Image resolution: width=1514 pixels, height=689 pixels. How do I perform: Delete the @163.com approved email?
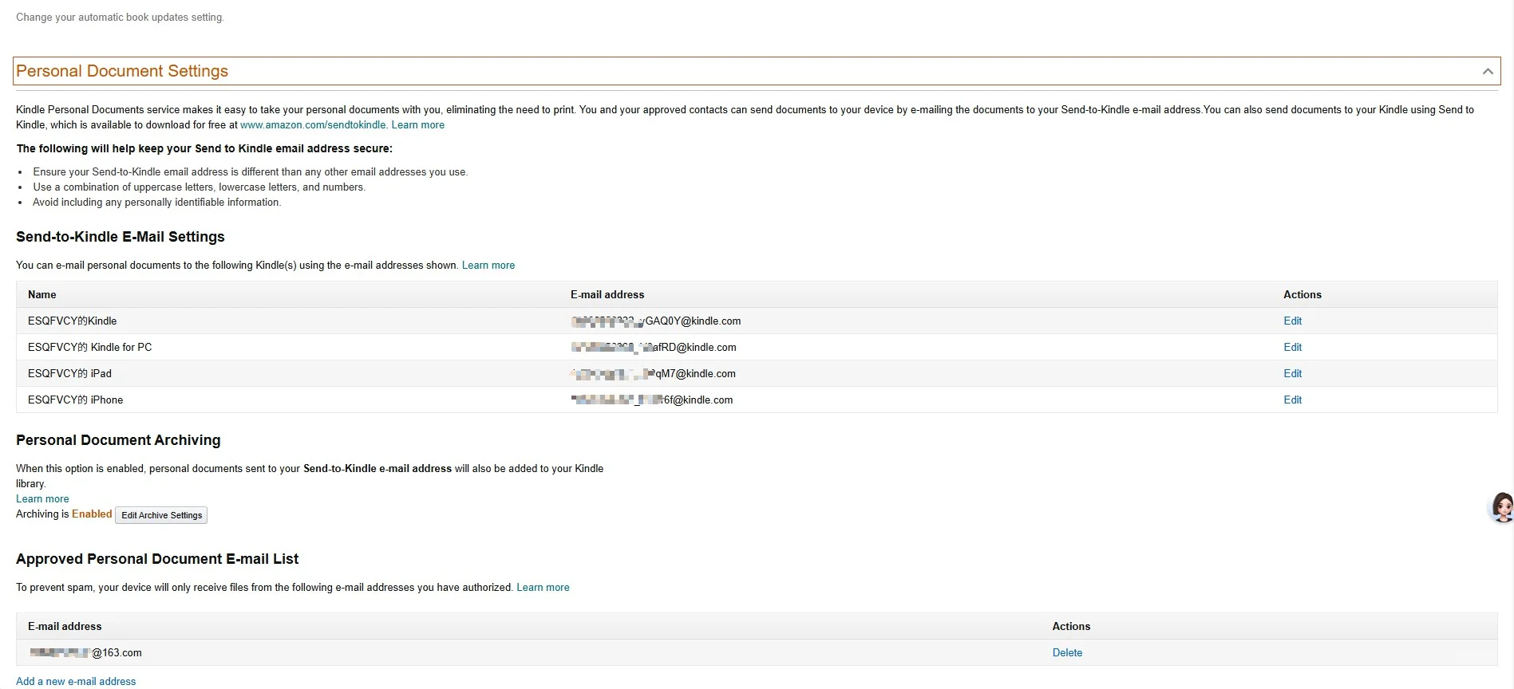coord(1067,652)
